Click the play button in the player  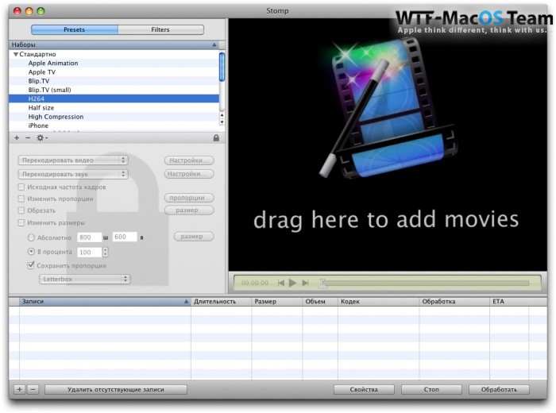click(293, 283)
